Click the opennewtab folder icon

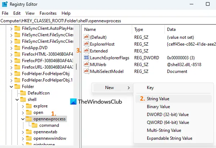29,132
